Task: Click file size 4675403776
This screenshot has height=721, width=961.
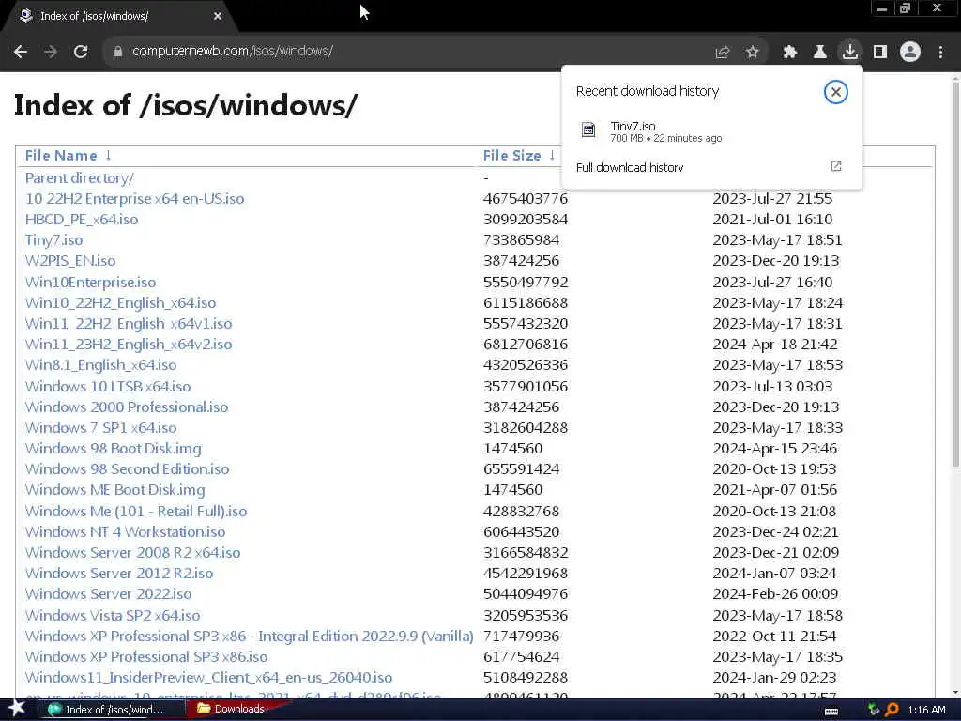Action: pyautogui.click(x=526, y=199)
